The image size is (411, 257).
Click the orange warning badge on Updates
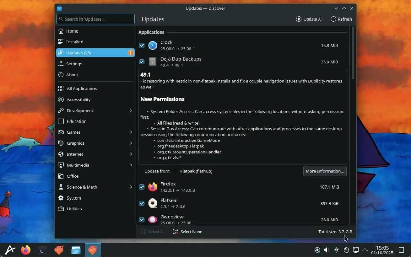(x=130, y=53)
